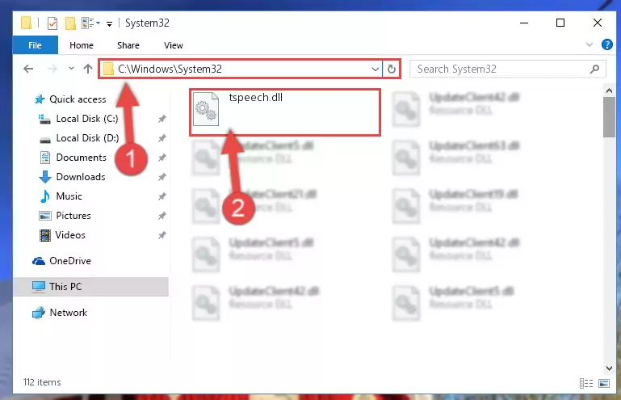
Task: Switch to the Home ribbon tab
Action: (x=82, y=45)
